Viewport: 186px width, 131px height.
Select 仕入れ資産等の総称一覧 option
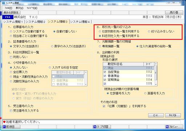click(x=137, y=46)
